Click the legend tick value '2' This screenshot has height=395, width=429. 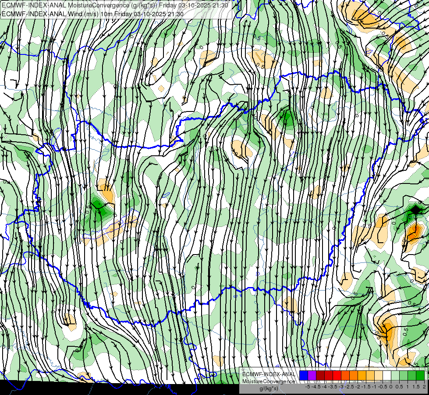pyautogui.click(x=424, y=387)
